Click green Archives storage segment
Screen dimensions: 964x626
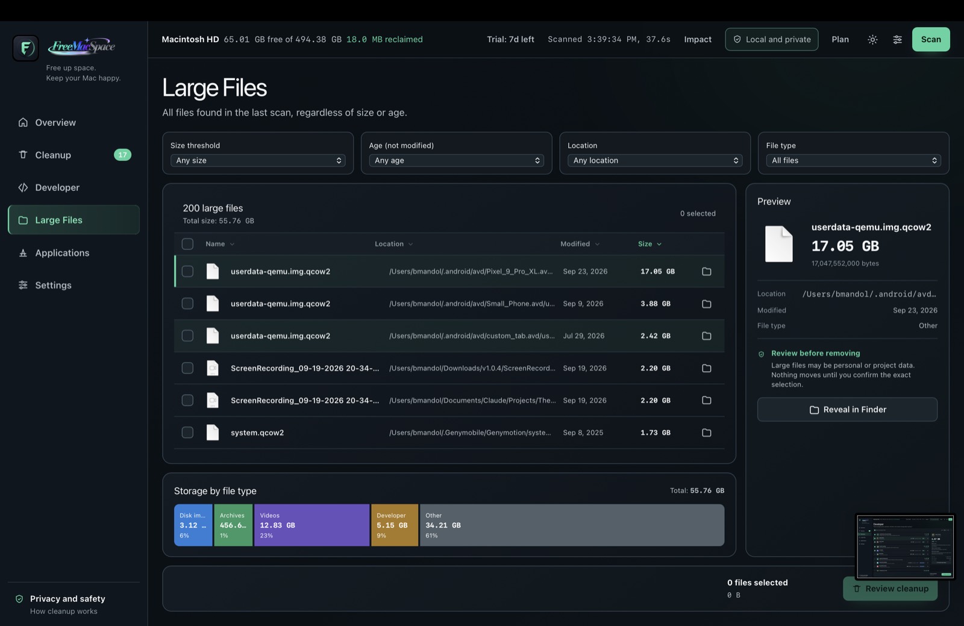[x=233, y=525]
